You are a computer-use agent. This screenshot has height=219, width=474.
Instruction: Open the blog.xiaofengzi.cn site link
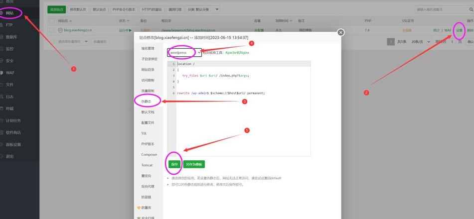point(78,30)
